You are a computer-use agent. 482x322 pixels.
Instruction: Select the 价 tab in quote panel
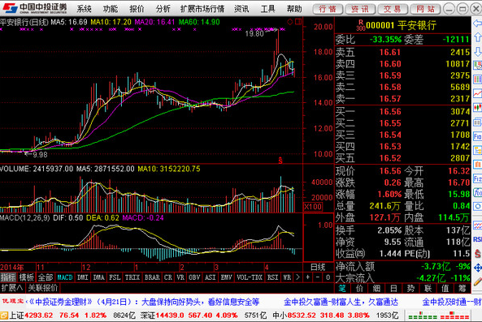tap(359, 288)
